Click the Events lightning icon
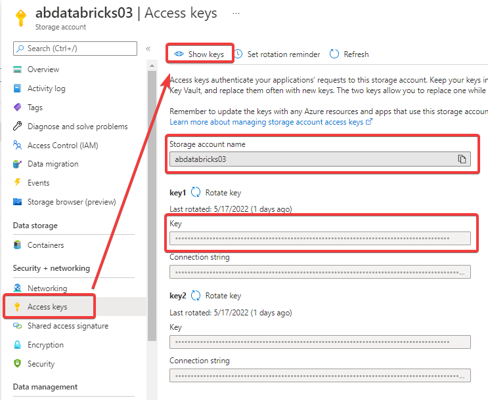Image resolution: width=488 pixels, height=400 pixels. 18,182
